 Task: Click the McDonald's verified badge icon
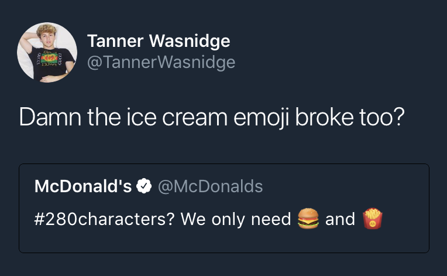tap(143, 186)
